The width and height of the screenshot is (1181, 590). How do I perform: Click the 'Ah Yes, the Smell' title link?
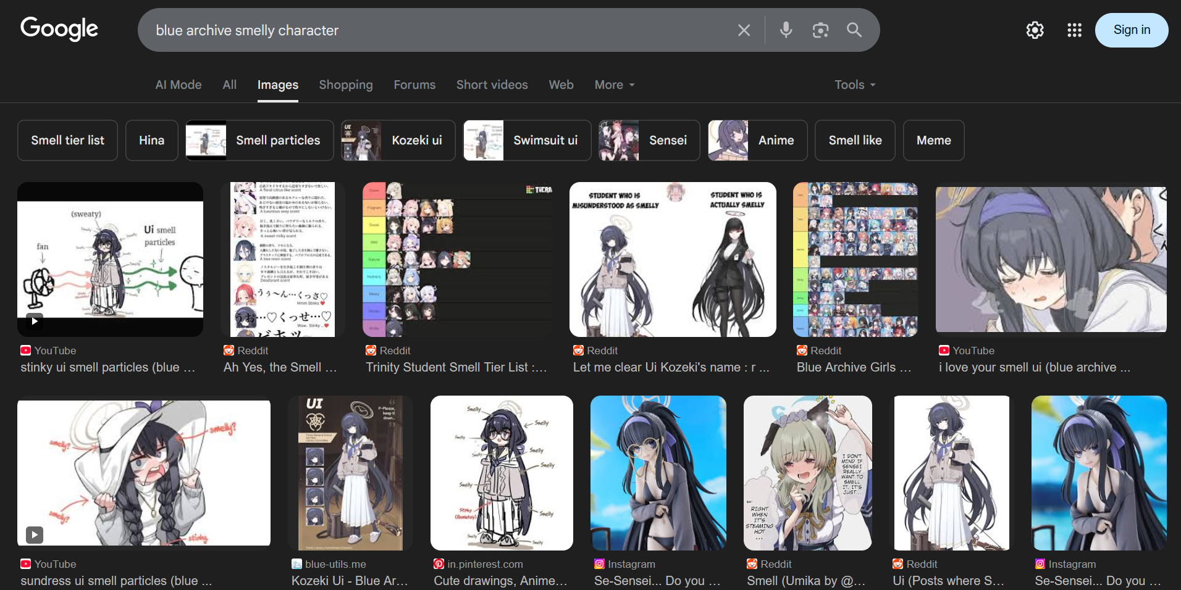pyautogui.click(x=280, y=367)
